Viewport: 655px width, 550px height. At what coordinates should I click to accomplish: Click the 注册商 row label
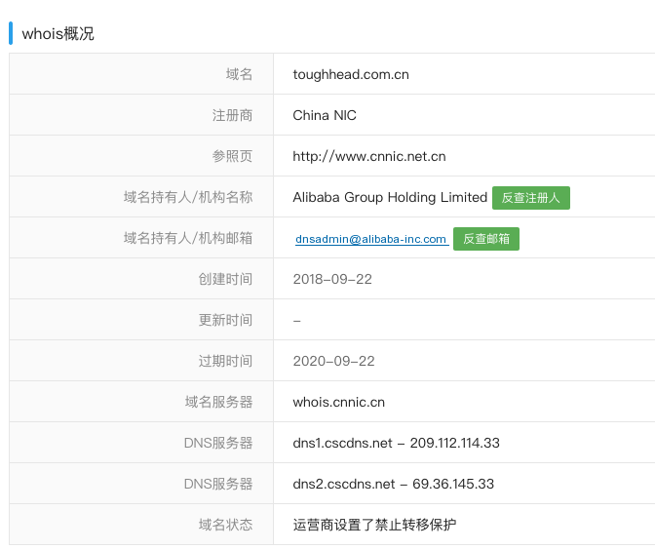click(x=232, y=115)
